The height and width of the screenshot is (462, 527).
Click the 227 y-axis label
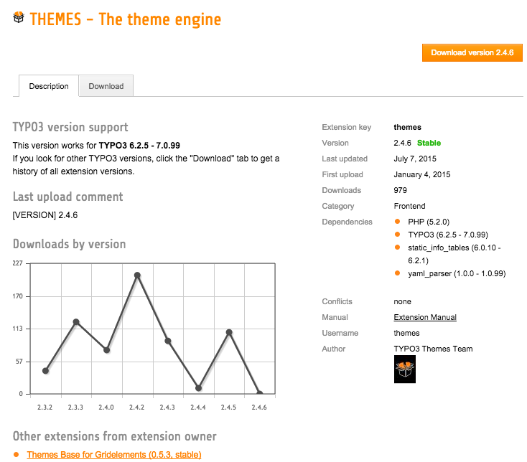coord(17,263)
